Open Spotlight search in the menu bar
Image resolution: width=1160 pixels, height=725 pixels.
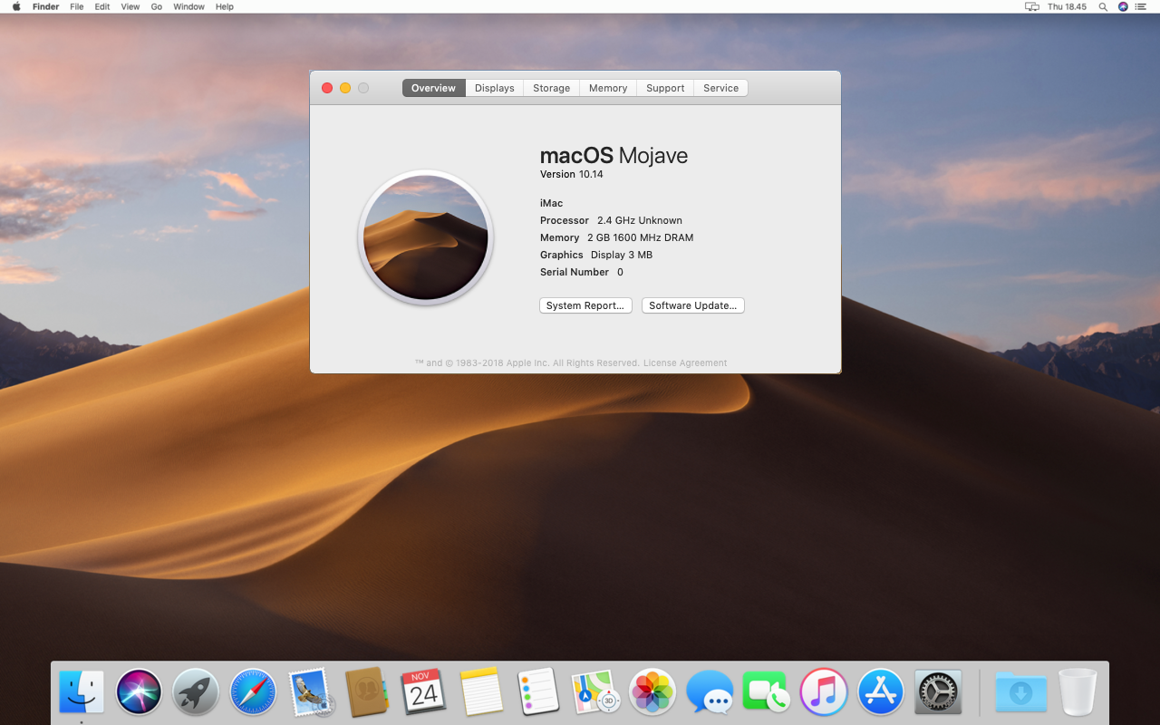click(x=1103, y=7)
